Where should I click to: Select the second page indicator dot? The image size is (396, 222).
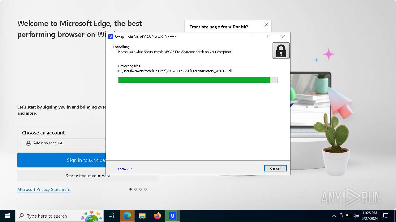click(136, 189)
